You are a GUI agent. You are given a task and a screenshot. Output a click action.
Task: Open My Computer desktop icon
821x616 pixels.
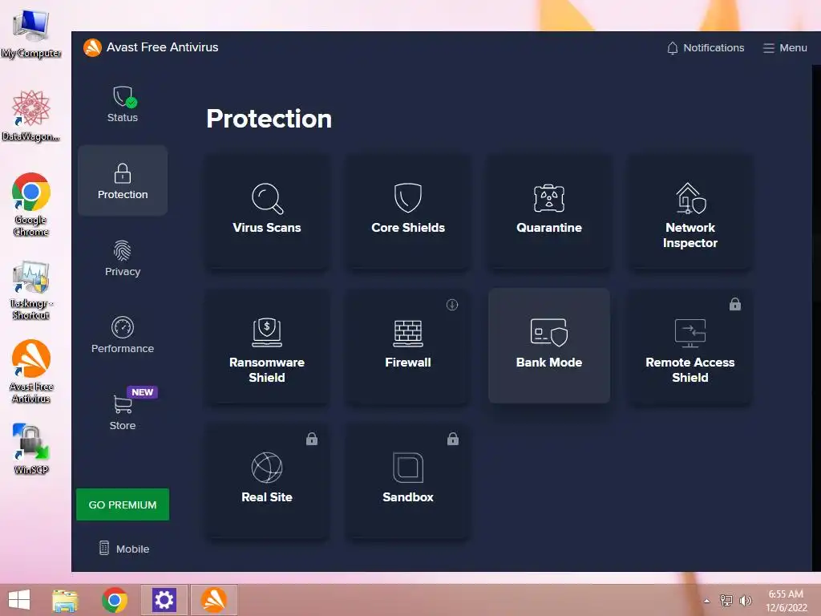(x=31, y=33)
